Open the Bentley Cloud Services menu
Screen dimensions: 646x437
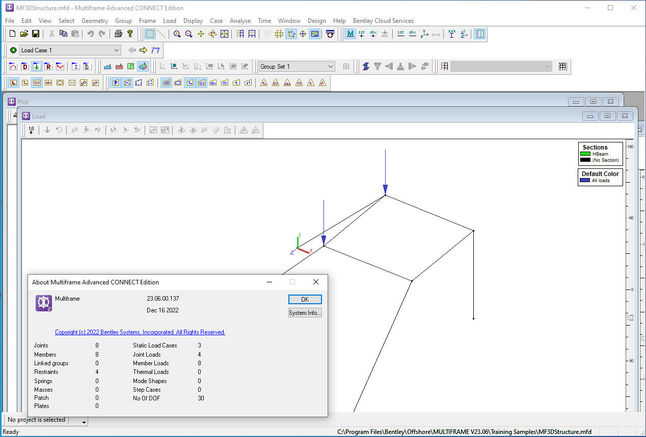(383, 21)
